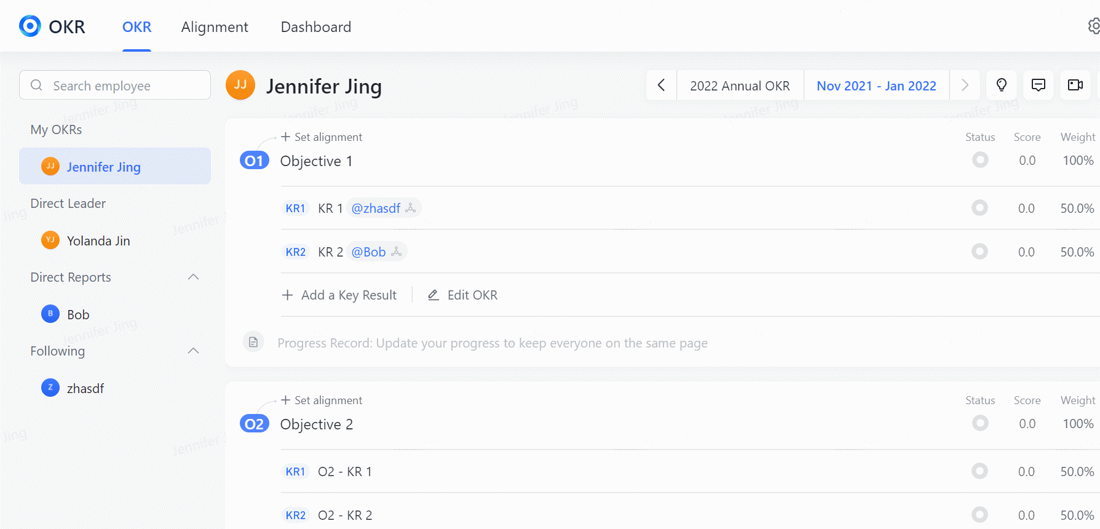The height and width of the screenshot is (529, 1100).
Task: Collapse the Direct Reports section
Action: (193, 277)
